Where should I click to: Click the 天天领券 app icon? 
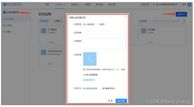click(144, 31)
